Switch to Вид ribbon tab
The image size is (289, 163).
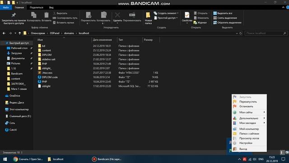(x=51, y=7)
